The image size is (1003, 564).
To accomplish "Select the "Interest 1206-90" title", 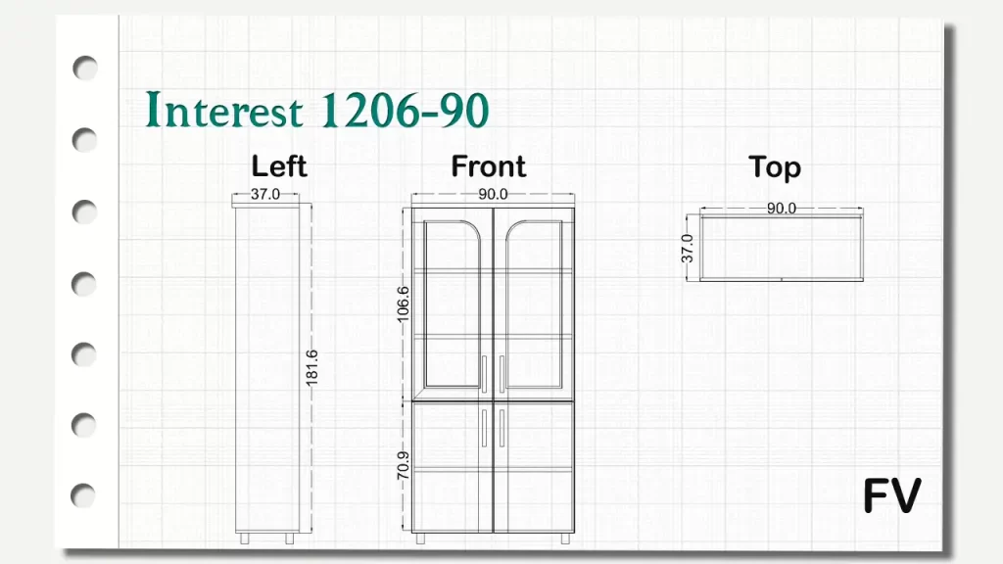I will tap(316, 111).
